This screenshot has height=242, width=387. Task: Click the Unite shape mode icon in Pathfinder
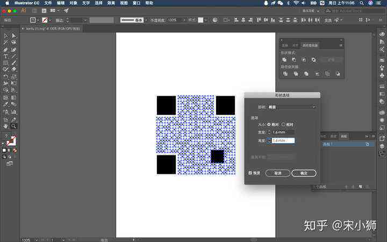click(284, 60)
